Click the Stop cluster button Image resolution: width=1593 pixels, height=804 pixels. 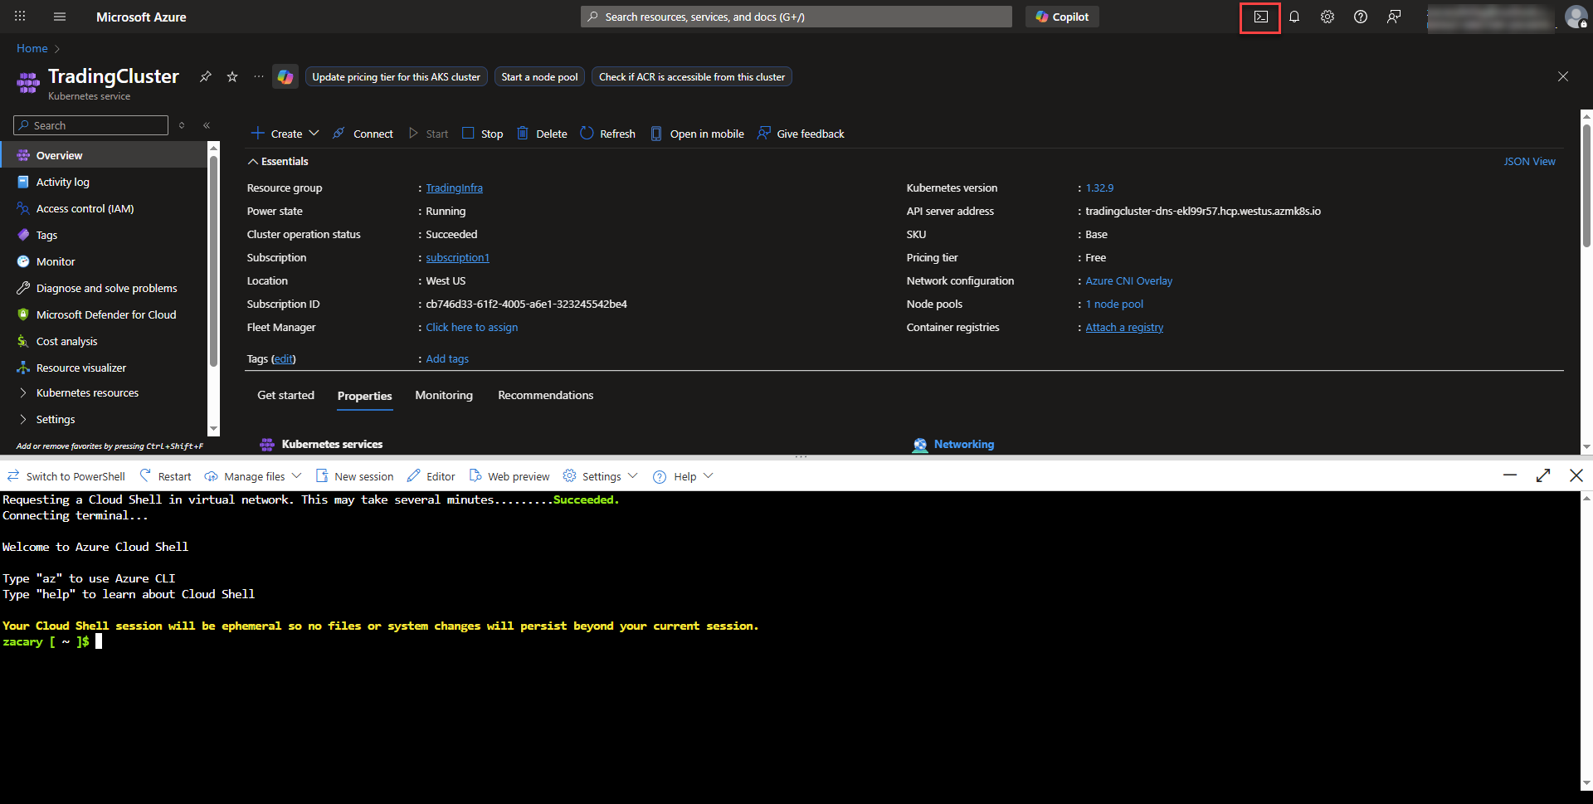(483, 134)
